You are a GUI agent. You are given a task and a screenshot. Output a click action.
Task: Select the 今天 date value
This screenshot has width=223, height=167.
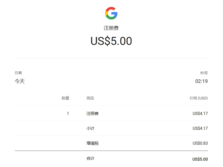tap(20, 81)
